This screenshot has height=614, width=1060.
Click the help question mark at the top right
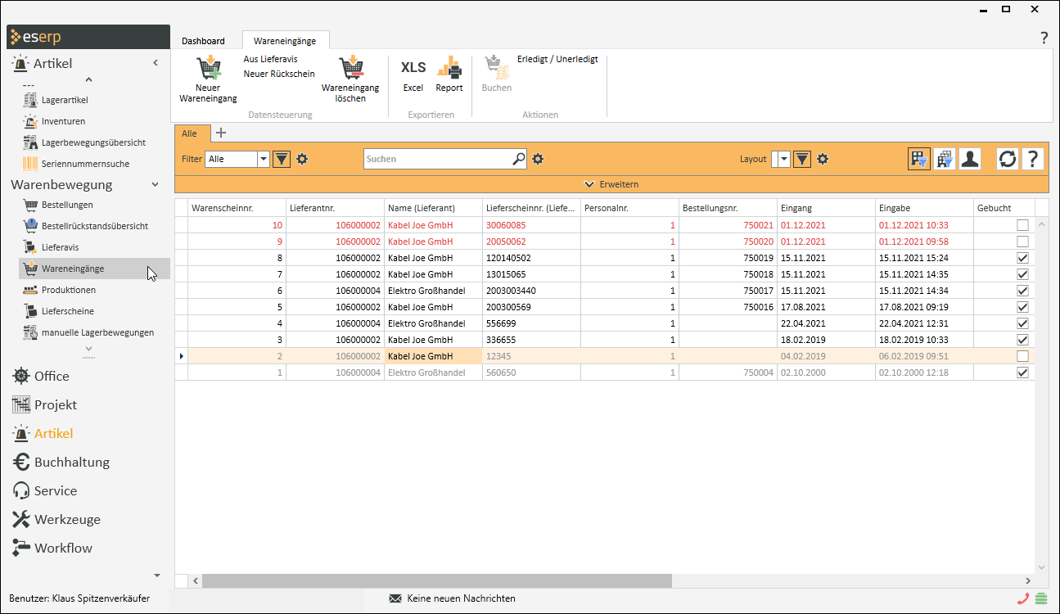1044,38
